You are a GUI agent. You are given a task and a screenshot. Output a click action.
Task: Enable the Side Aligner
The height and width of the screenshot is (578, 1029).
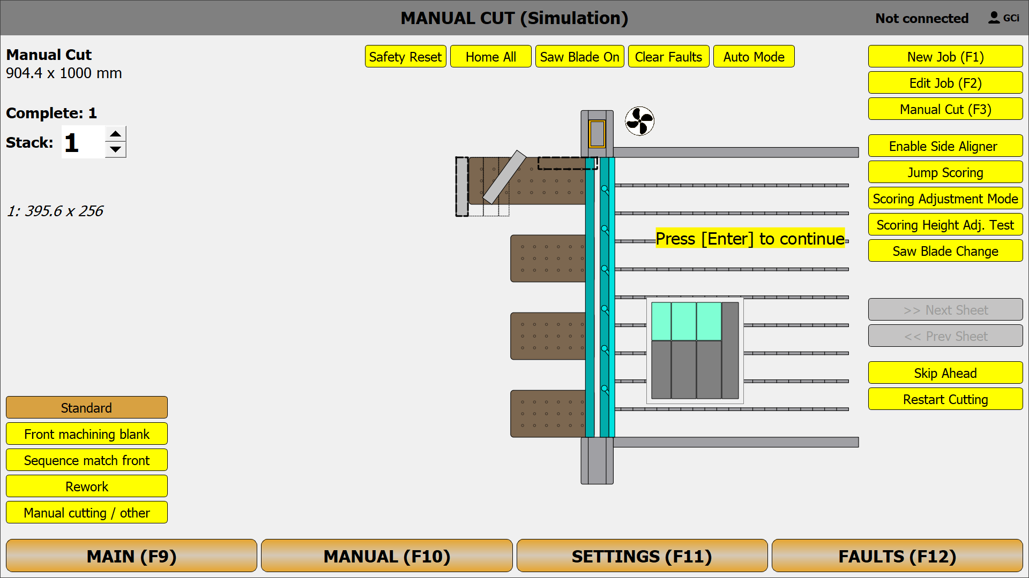945,146
